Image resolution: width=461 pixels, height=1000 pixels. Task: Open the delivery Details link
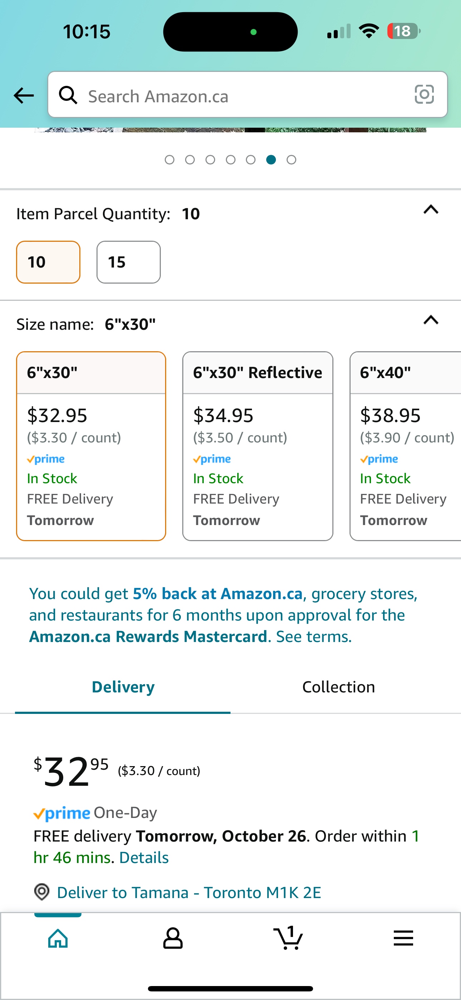click(144, 857)
